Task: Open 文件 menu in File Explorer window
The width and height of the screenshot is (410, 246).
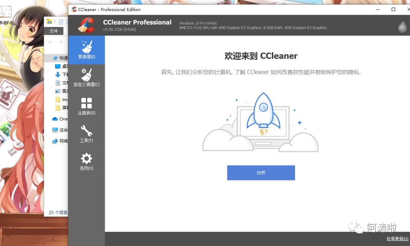Action: [x=54, y=31]
